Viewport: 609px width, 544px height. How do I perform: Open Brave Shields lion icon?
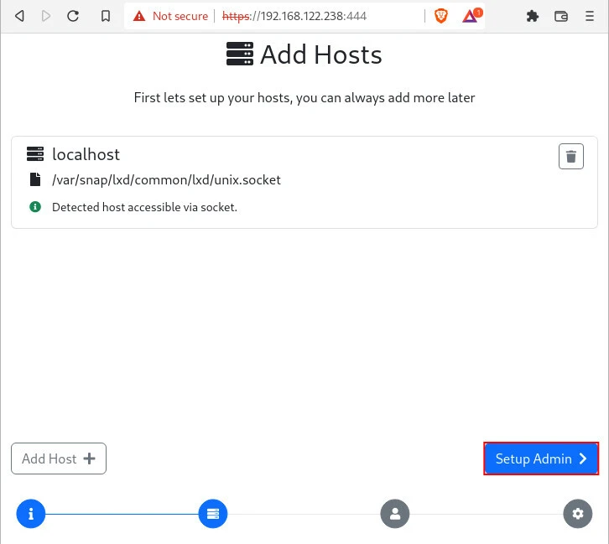pos(441,16)
